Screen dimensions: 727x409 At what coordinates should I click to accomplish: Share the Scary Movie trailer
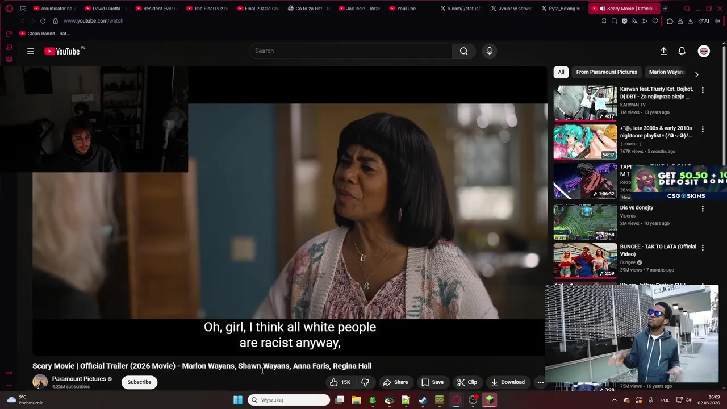click(395, 382)
